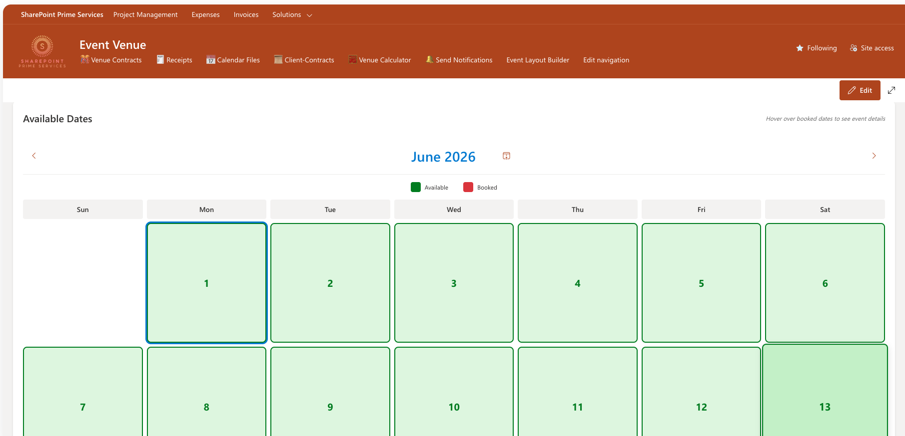Click the Following text label
Image resolution: width=905 pixels, height=436 pixels.
click(822, 48)
